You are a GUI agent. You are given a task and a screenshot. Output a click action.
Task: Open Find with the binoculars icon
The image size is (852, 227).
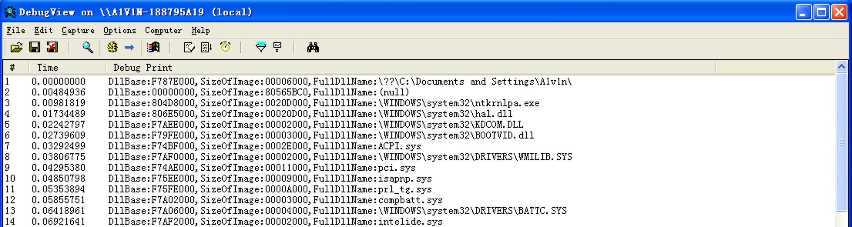313,47
